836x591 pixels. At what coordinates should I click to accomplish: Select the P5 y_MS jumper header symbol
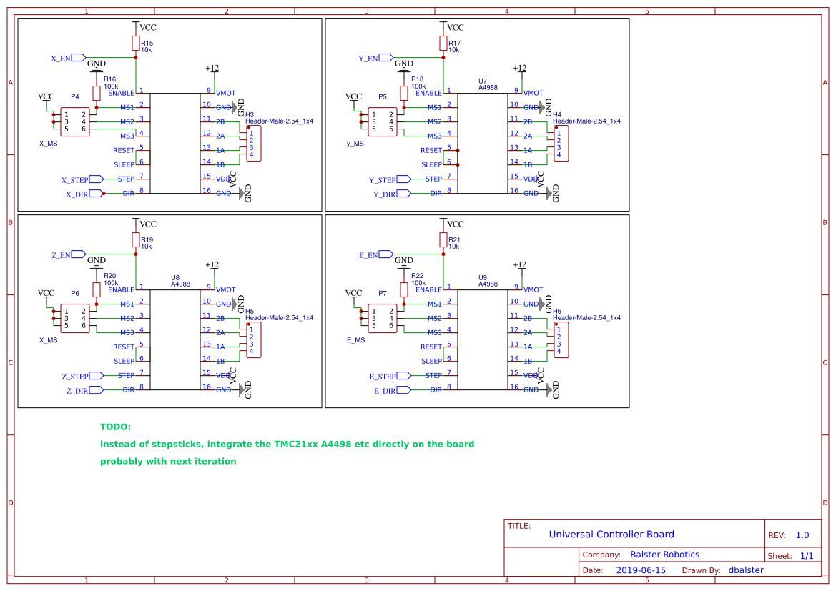[x=383, y=121]
